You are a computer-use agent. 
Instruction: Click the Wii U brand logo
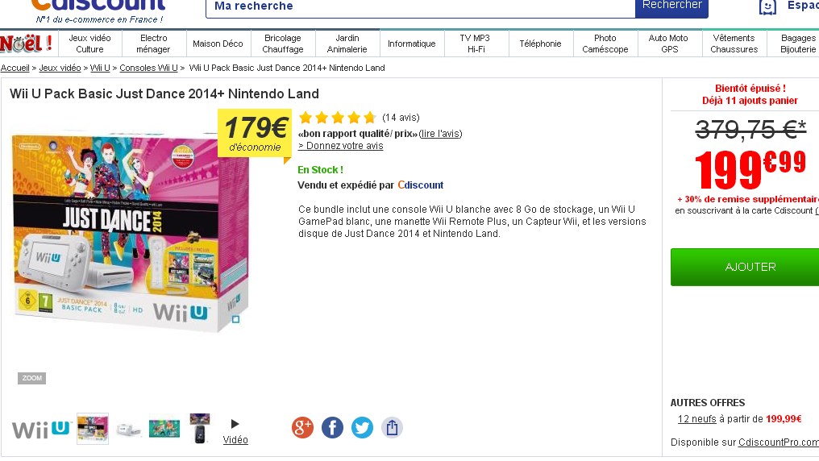pos(41,429)
